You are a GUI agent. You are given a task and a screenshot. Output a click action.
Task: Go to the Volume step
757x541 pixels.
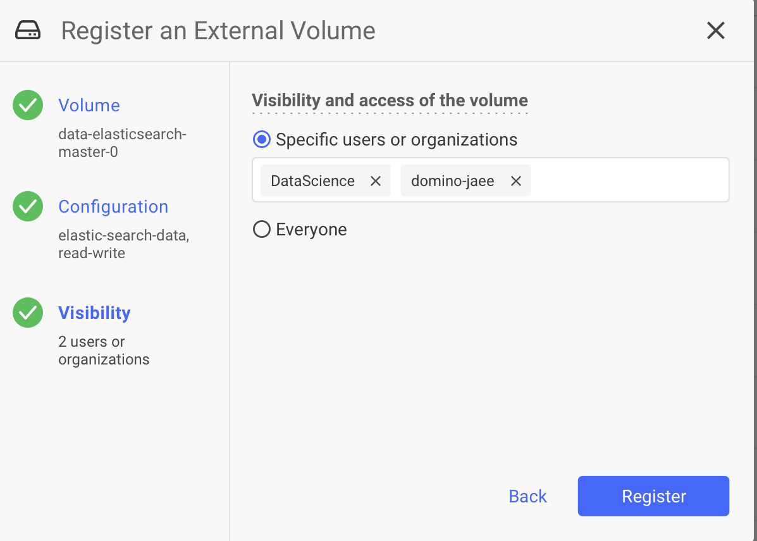[x=89, y=105]
